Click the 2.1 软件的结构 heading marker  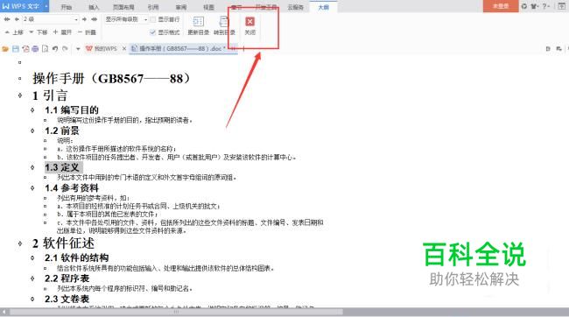coord(32,257)
